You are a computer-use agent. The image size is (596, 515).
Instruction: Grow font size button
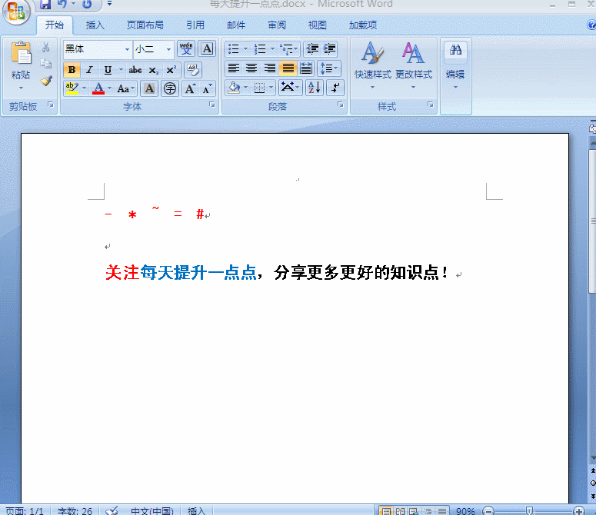tap(190, 89)
